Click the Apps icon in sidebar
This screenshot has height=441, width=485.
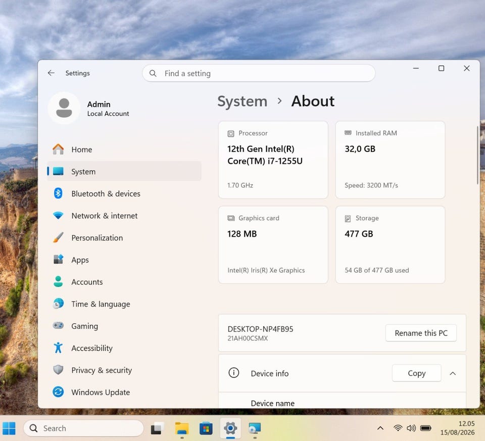[x=58, y=259]
